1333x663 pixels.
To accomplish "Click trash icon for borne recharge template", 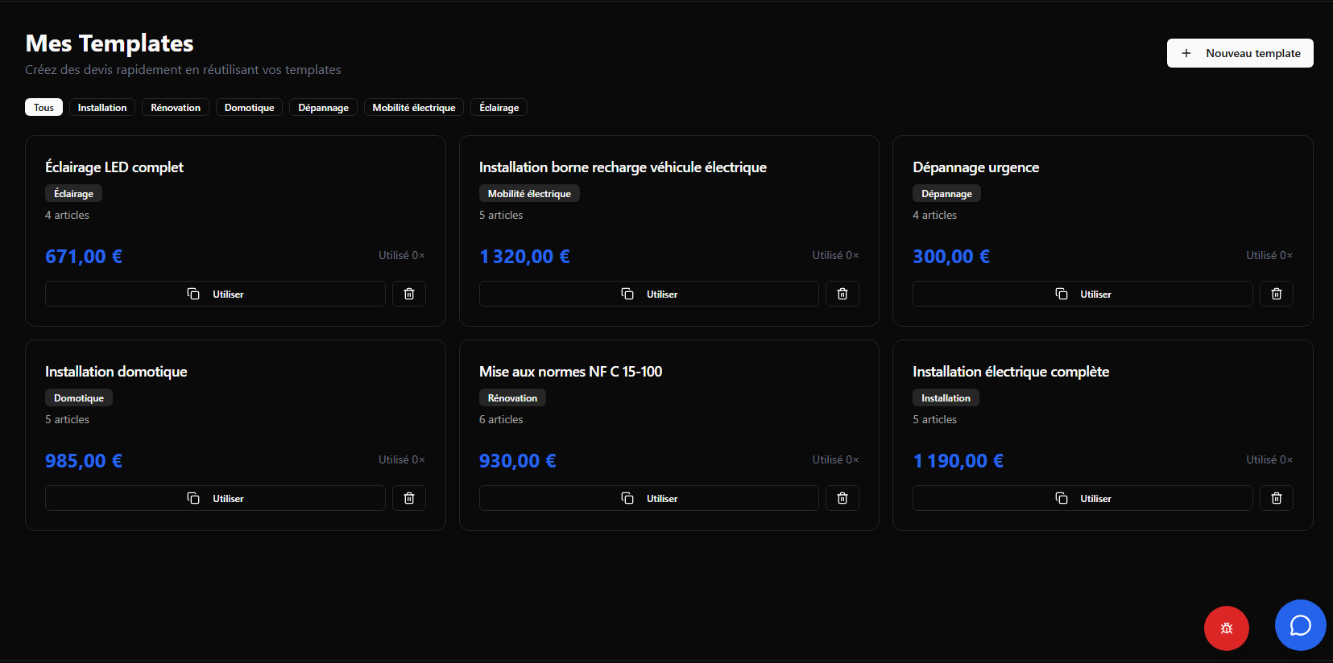I will (x=842, y=294).
